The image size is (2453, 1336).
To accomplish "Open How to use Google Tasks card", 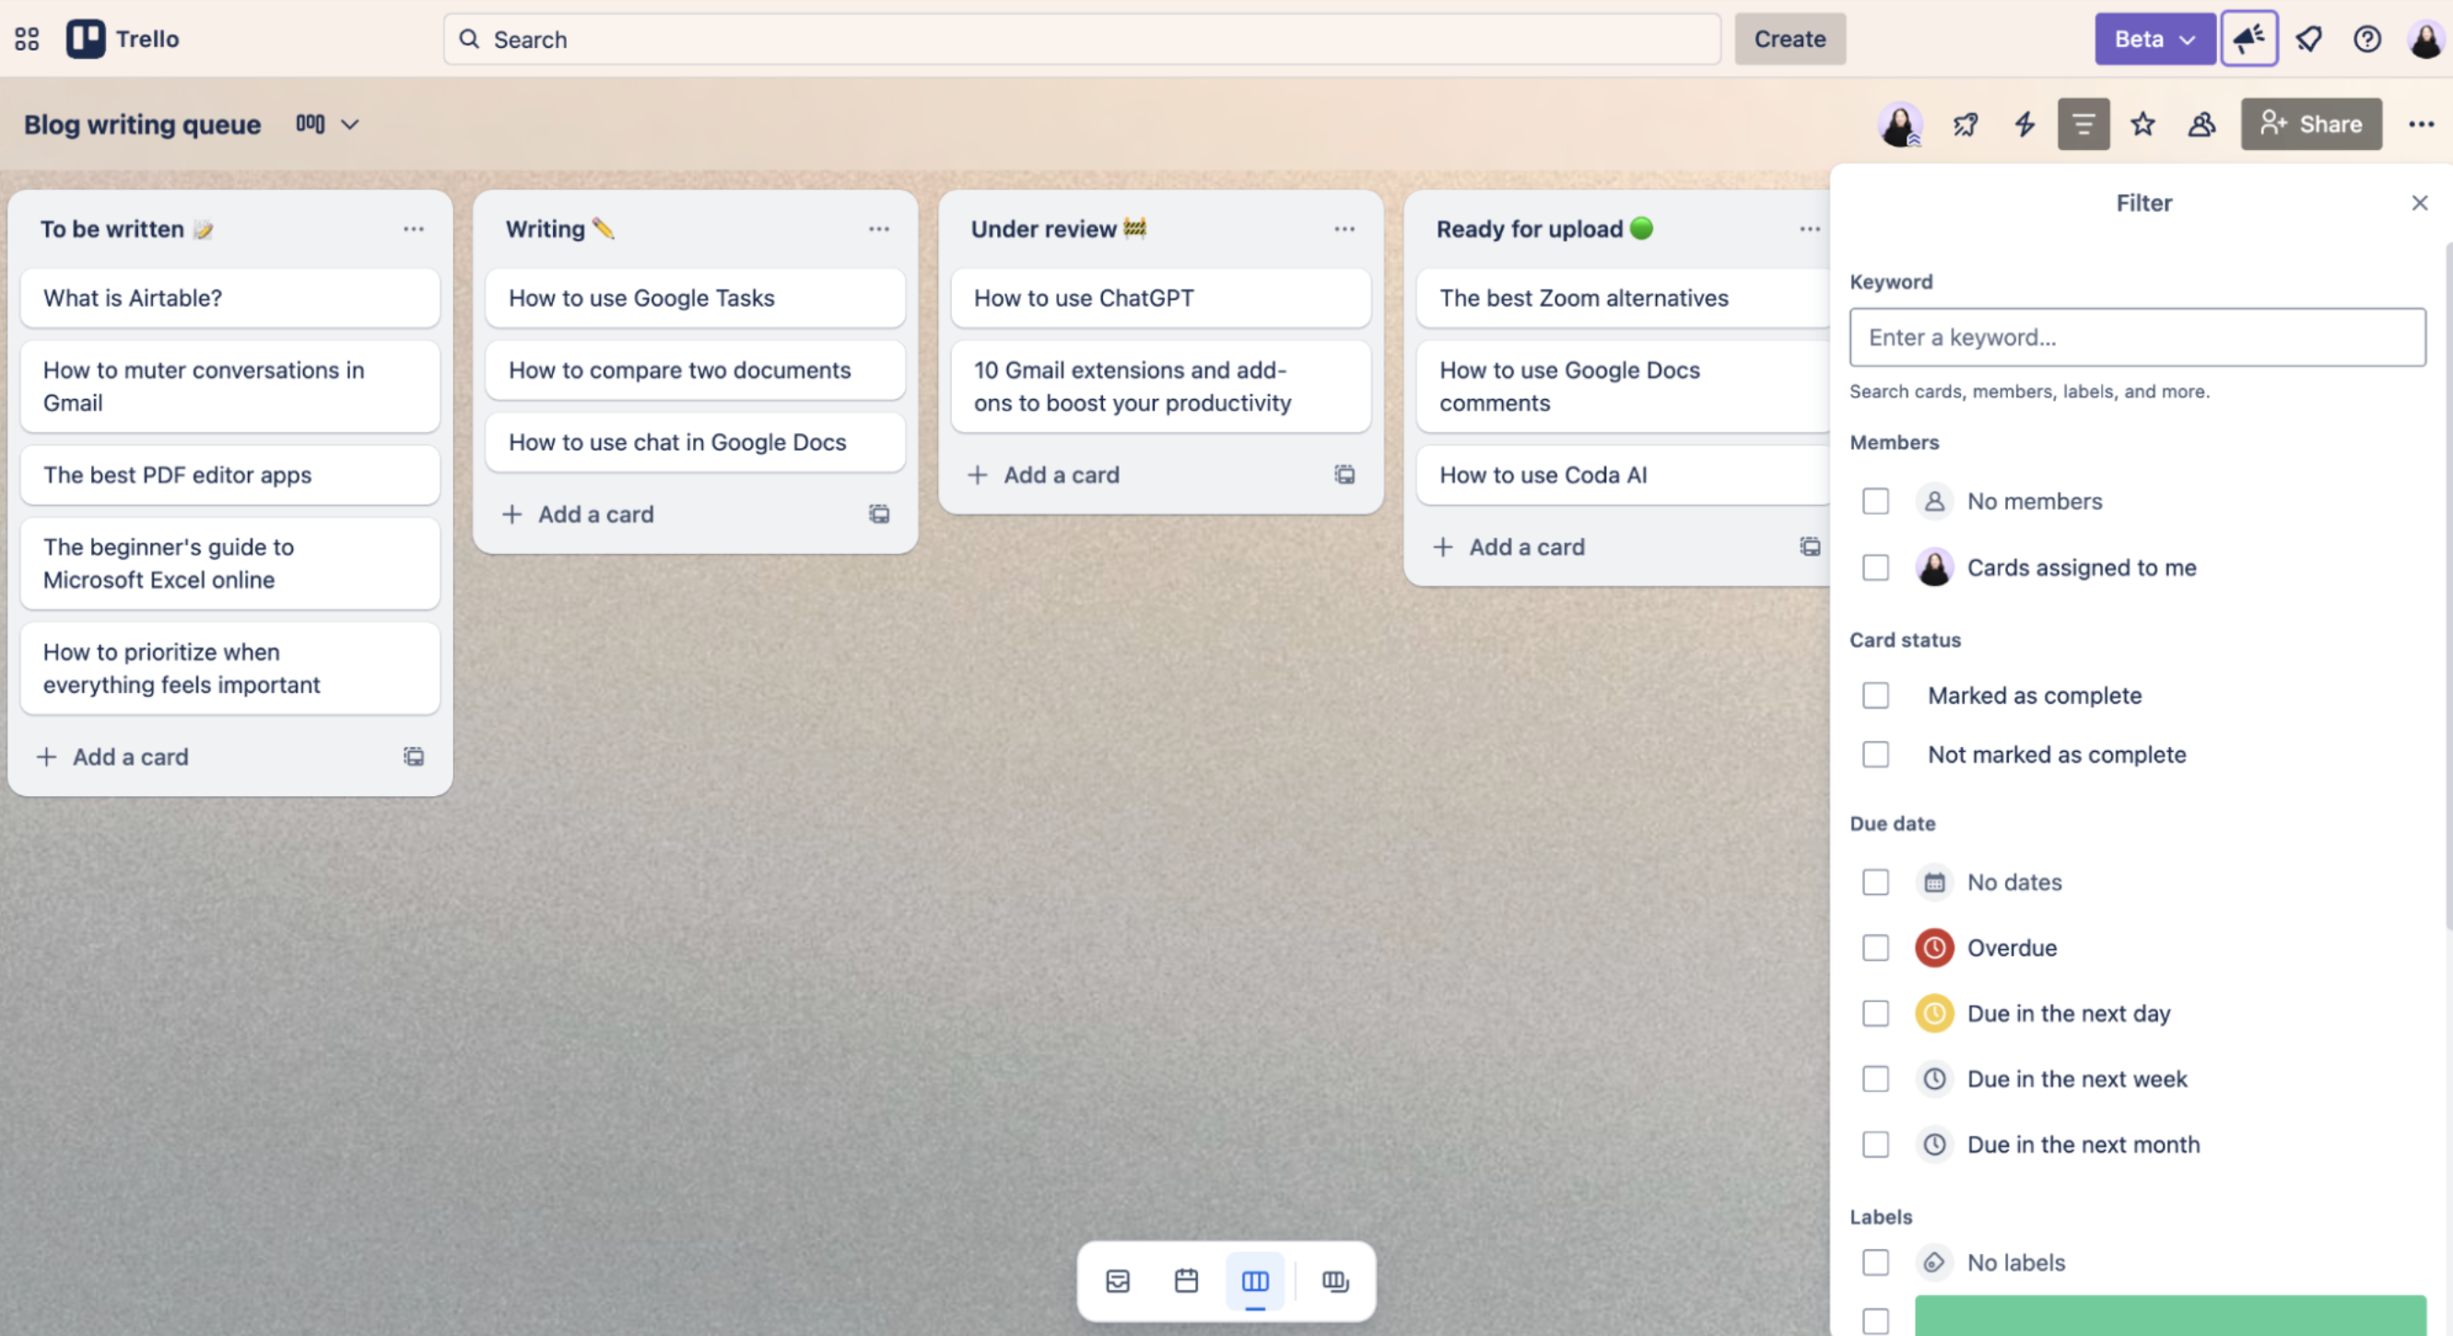I will point(695,298).
